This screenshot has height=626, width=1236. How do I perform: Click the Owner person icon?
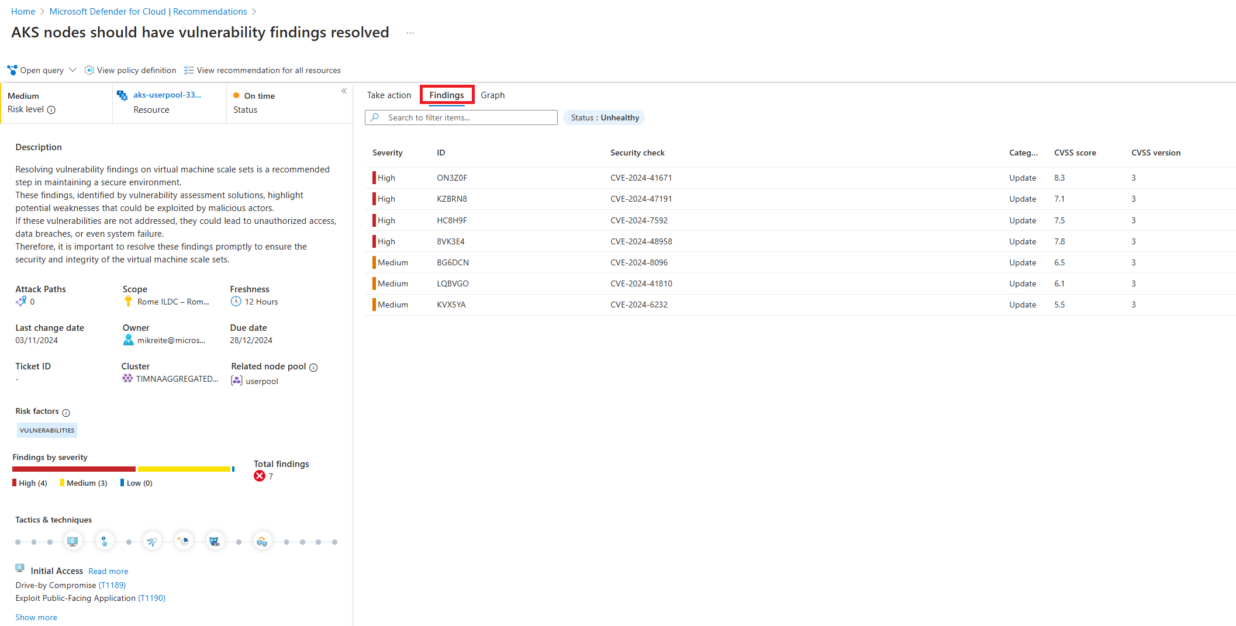click(128, 340)
